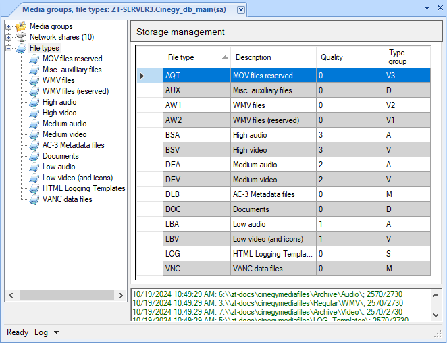Open the Log dropdown in status bar

pos(47,332)
